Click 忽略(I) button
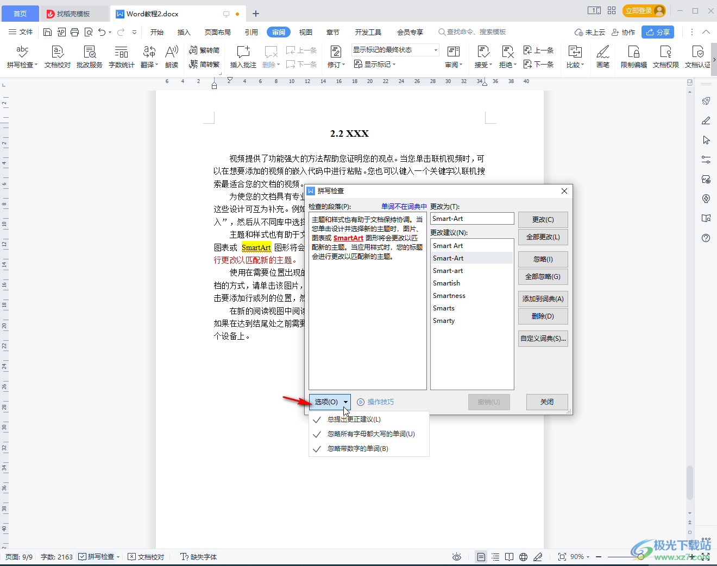The width and height of the screenshot is (717, 566). pyautogui.click(x=543, y=259)
